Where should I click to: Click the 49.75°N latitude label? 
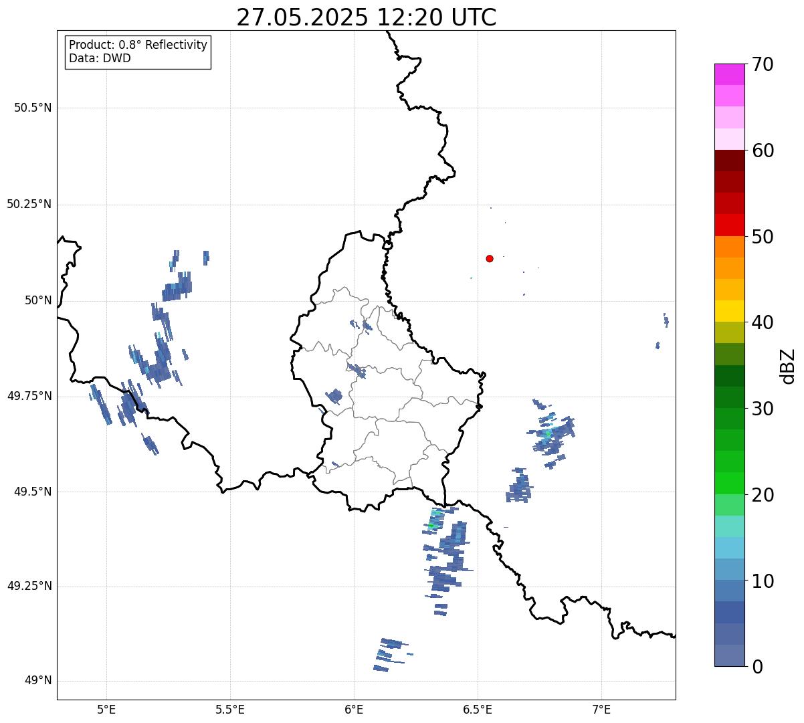point(29,396)
